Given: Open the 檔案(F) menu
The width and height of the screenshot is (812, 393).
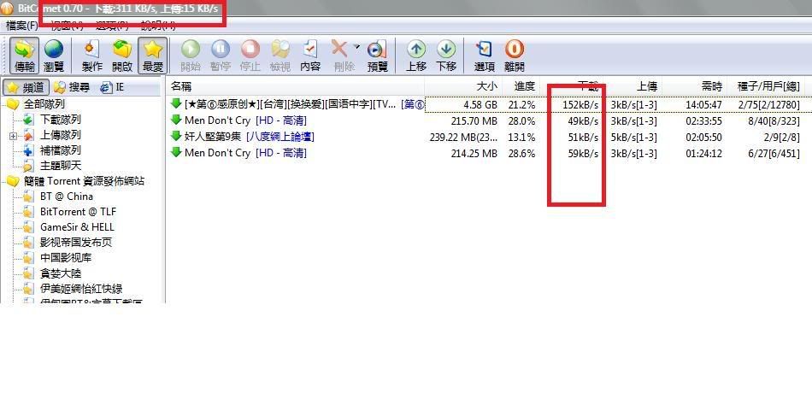Looking at the screenshot, I should pyautogui.click(x=22, y=26).
